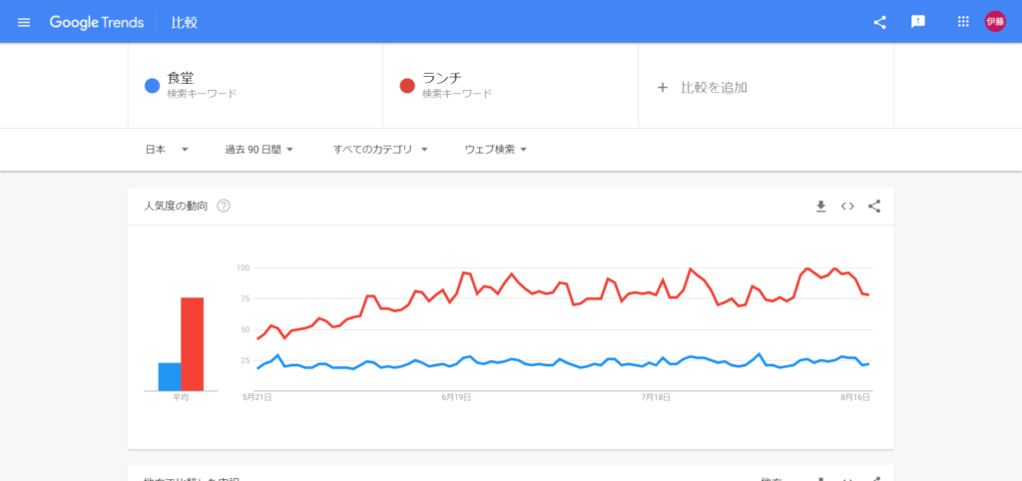Select the ランチ search term box
1022x481 pixels.
click(510, 86)
